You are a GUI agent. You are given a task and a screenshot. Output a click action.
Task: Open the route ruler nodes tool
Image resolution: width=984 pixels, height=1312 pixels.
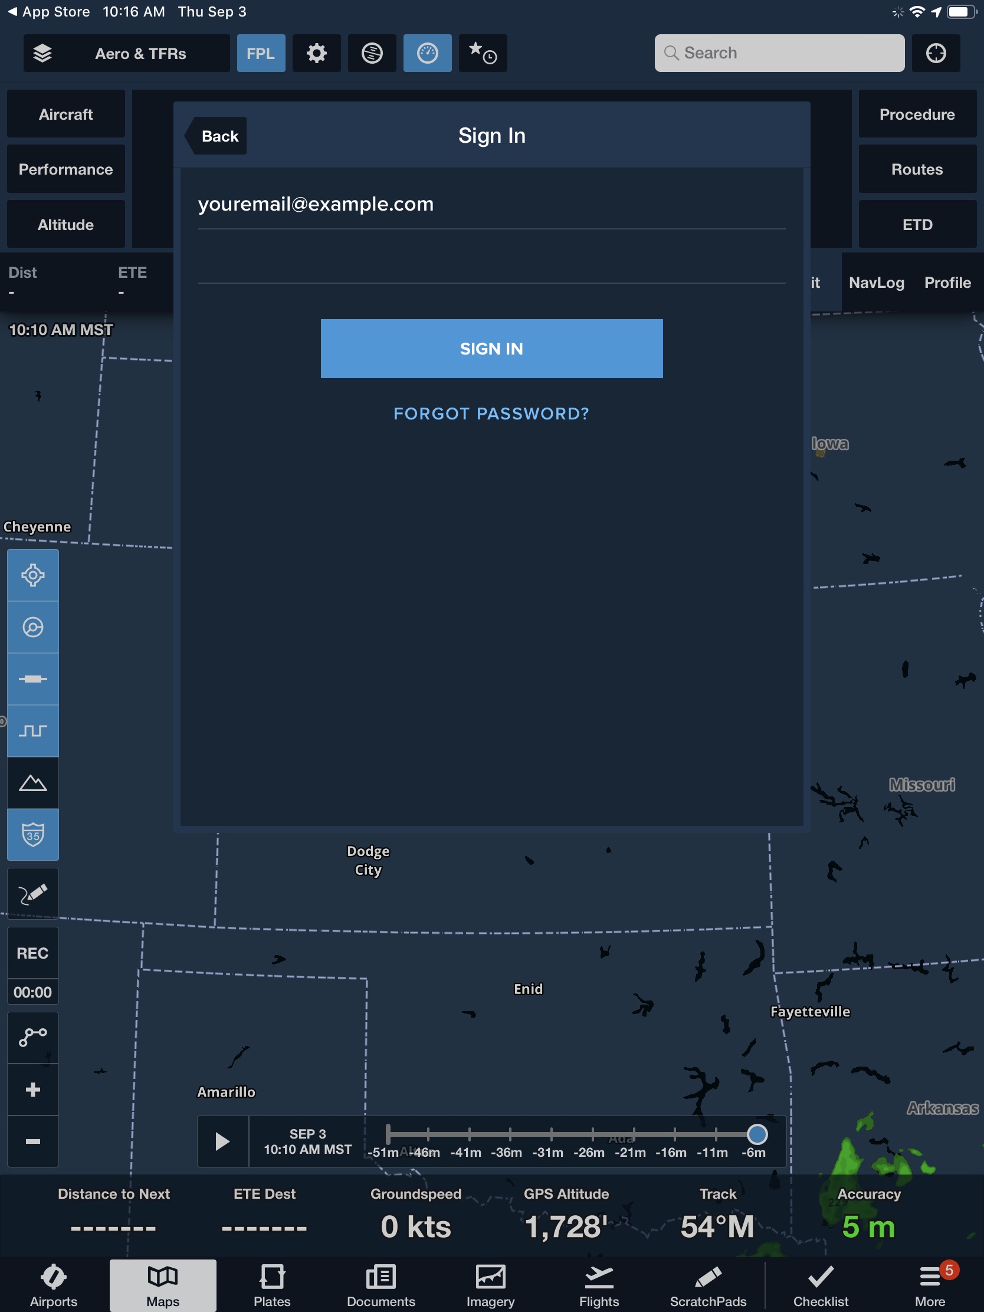[x=33, y=1038]
